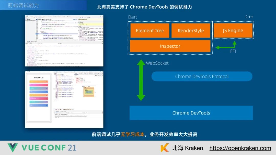This screenshot has width=276, height=155.
Task: Select the orange "无学习成本" text
Action: coord(133,134)
